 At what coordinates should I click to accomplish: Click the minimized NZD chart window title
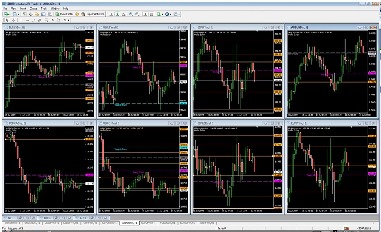click(x=11, y=217)
